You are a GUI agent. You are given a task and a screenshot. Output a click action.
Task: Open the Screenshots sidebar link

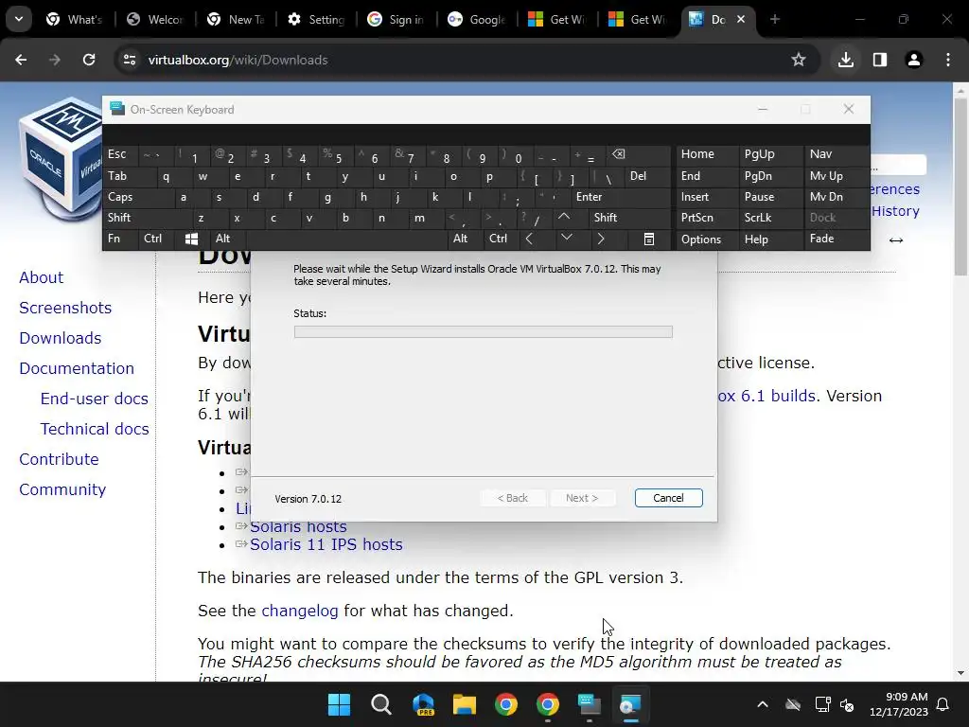coord(65,308)
